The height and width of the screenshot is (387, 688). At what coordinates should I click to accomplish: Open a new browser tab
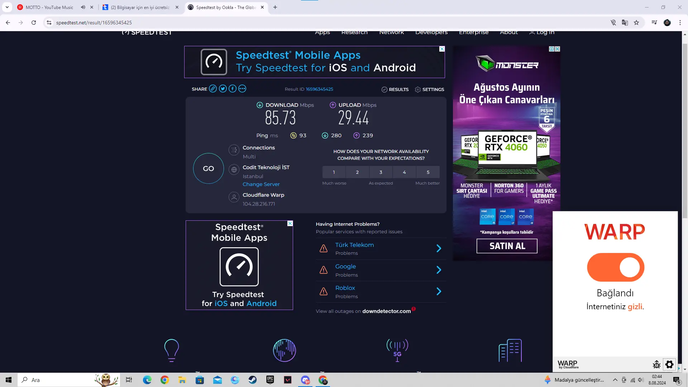[275, 7]
